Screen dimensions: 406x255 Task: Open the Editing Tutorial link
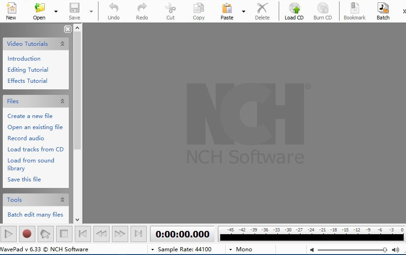point(28,69)
